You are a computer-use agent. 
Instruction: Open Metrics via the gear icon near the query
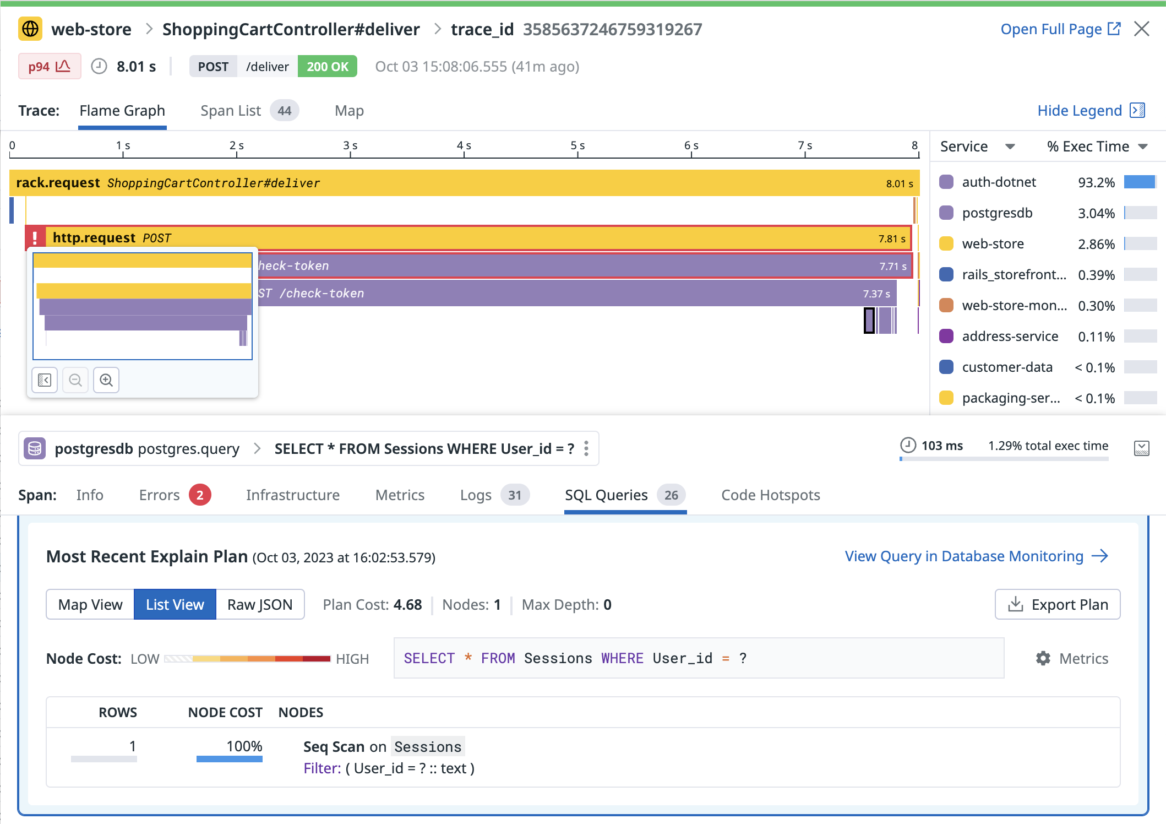(x=1042, y=658)
